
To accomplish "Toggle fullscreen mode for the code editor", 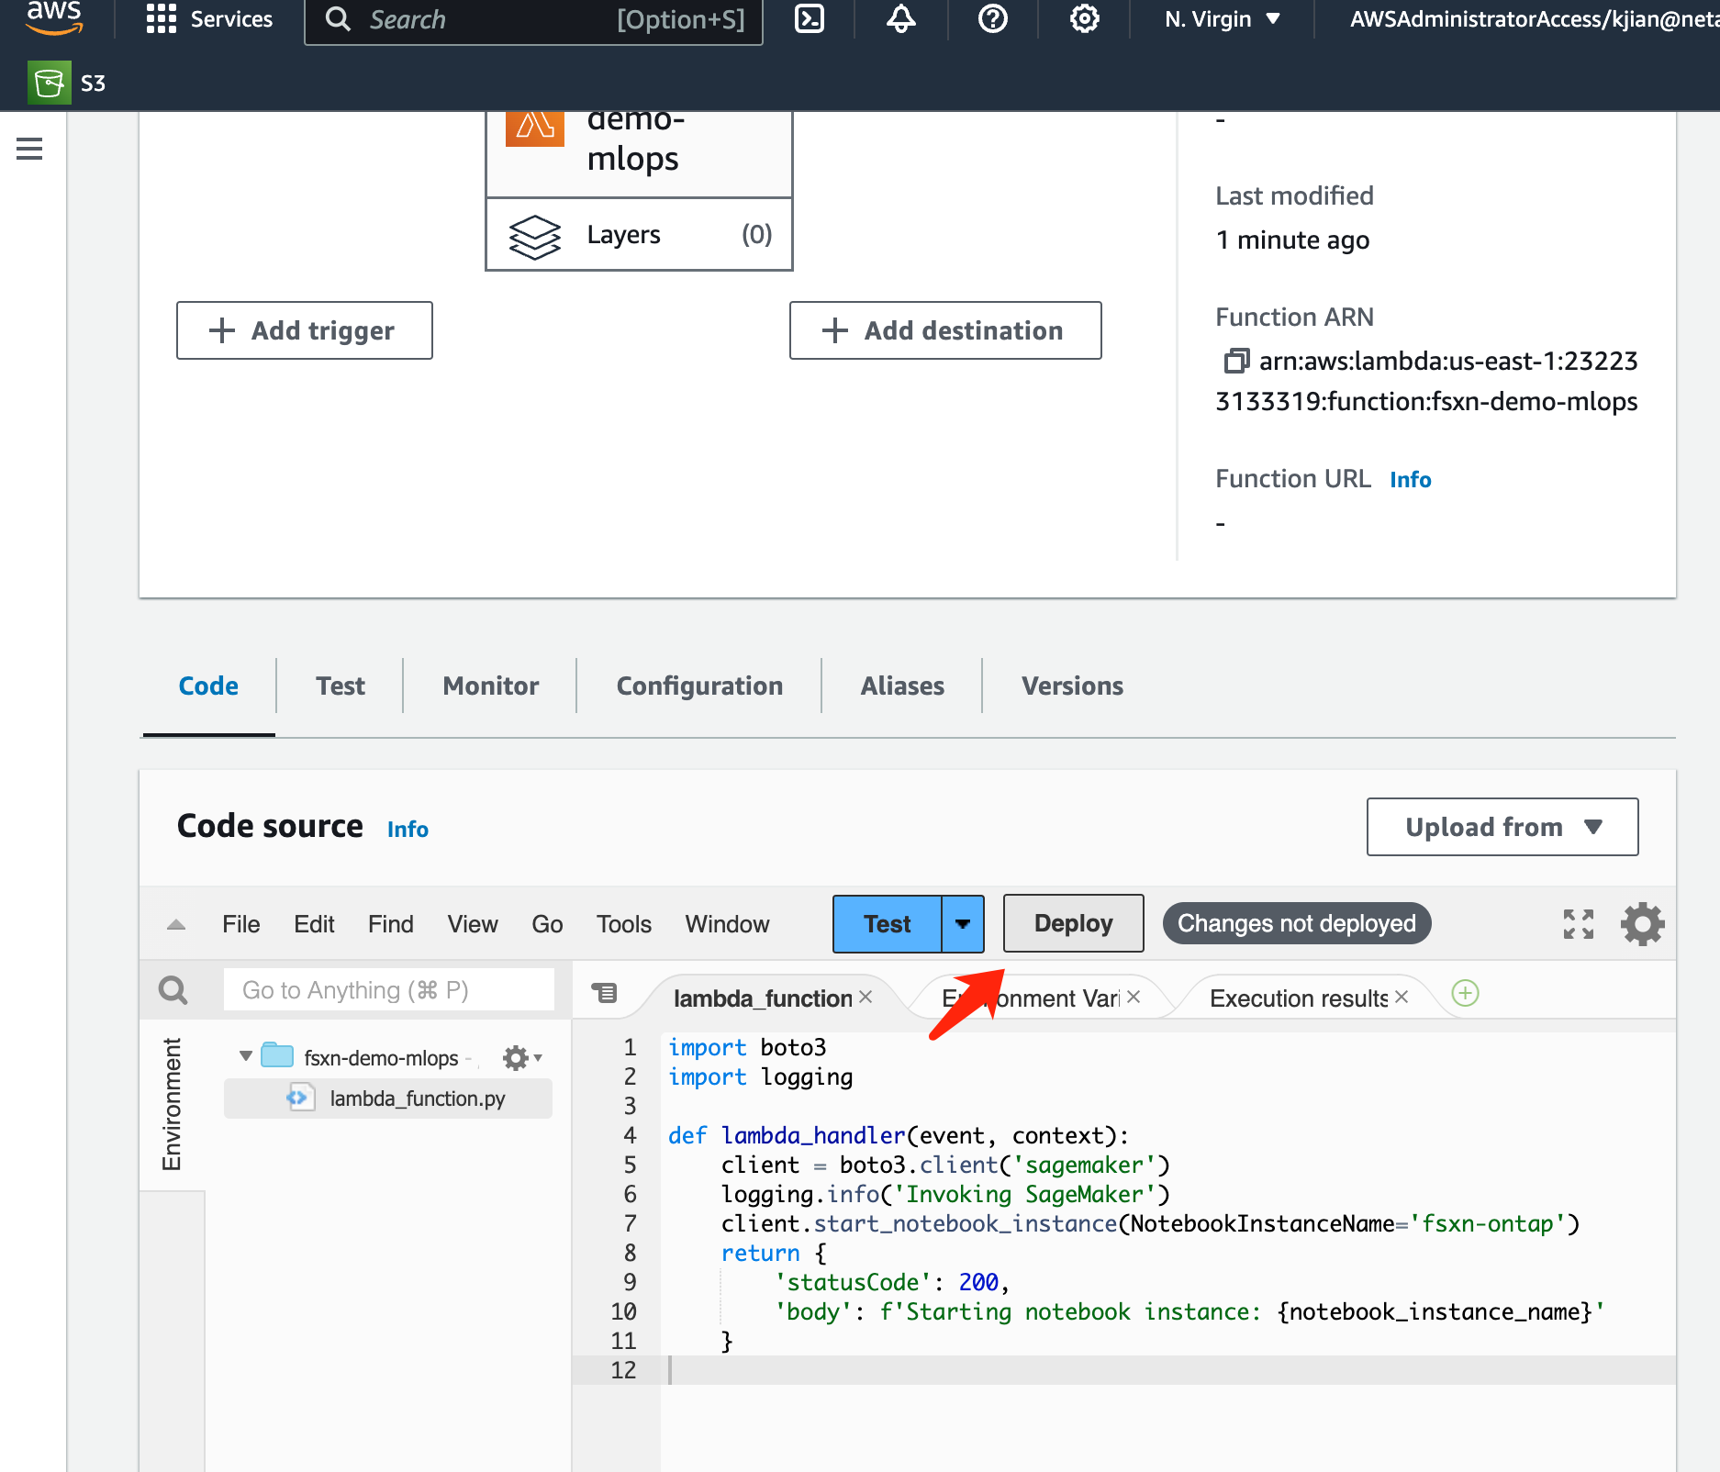I will 1578,923.
